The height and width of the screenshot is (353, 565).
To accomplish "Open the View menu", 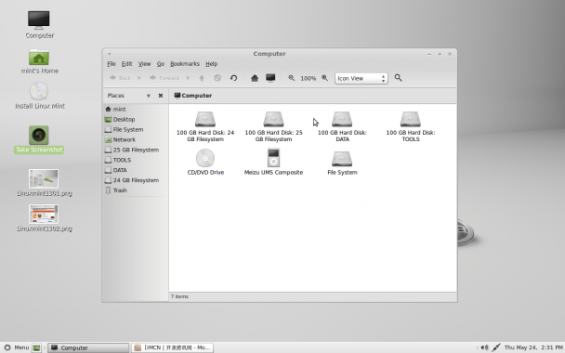I will (144, 64).
